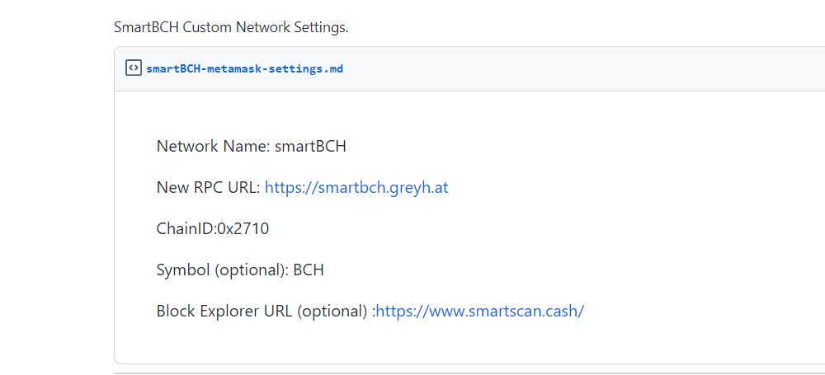Screen dimensions: 825x375
Task: Click the SmartBCH Custom Network Settings heading text
Action: point(231,27)
